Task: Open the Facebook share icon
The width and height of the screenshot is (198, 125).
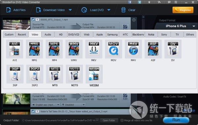Action: click(x=130, y=2)
